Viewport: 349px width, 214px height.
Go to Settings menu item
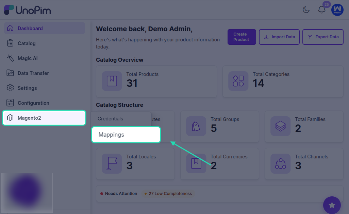tap(45, 88)
